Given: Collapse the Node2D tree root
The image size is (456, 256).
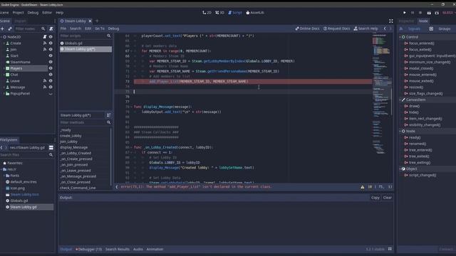Looking at the screenshot, I should point(1,37).
